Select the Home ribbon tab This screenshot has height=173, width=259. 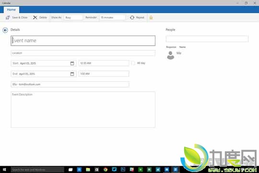[11, 10]
